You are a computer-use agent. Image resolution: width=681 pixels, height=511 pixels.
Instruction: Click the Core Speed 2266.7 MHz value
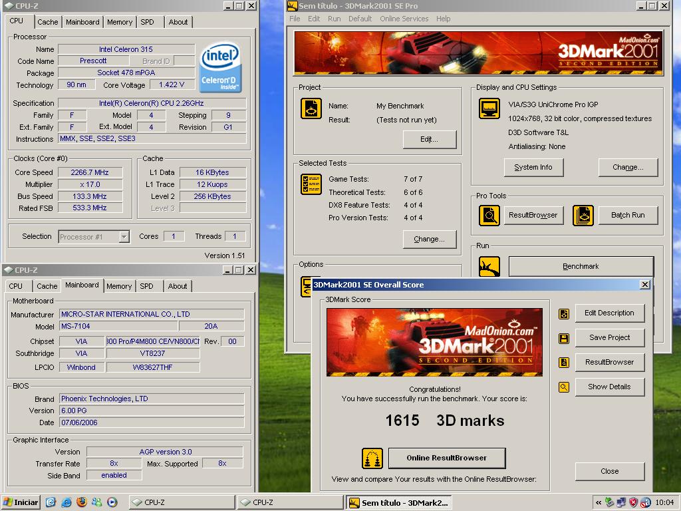point(90,172)
